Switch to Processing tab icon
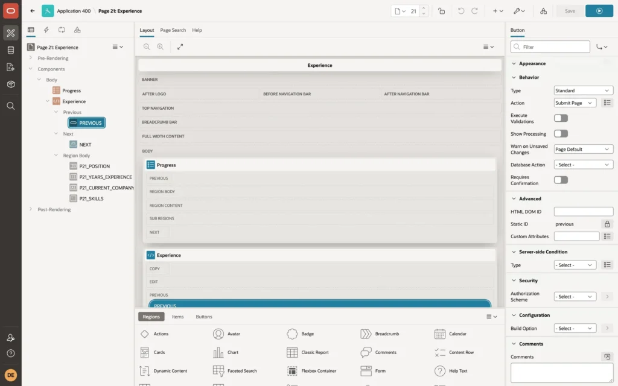Screen dimensions: 618x386 click(x=62, y=30)
